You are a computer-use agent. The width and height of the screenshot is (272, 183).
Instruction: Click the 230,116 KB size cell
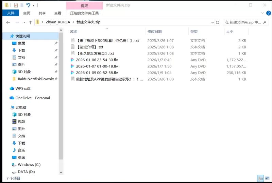(236, 73)
